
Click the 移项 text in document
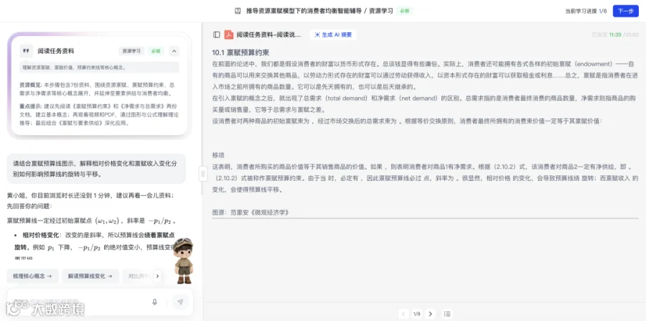pos(218,155)
